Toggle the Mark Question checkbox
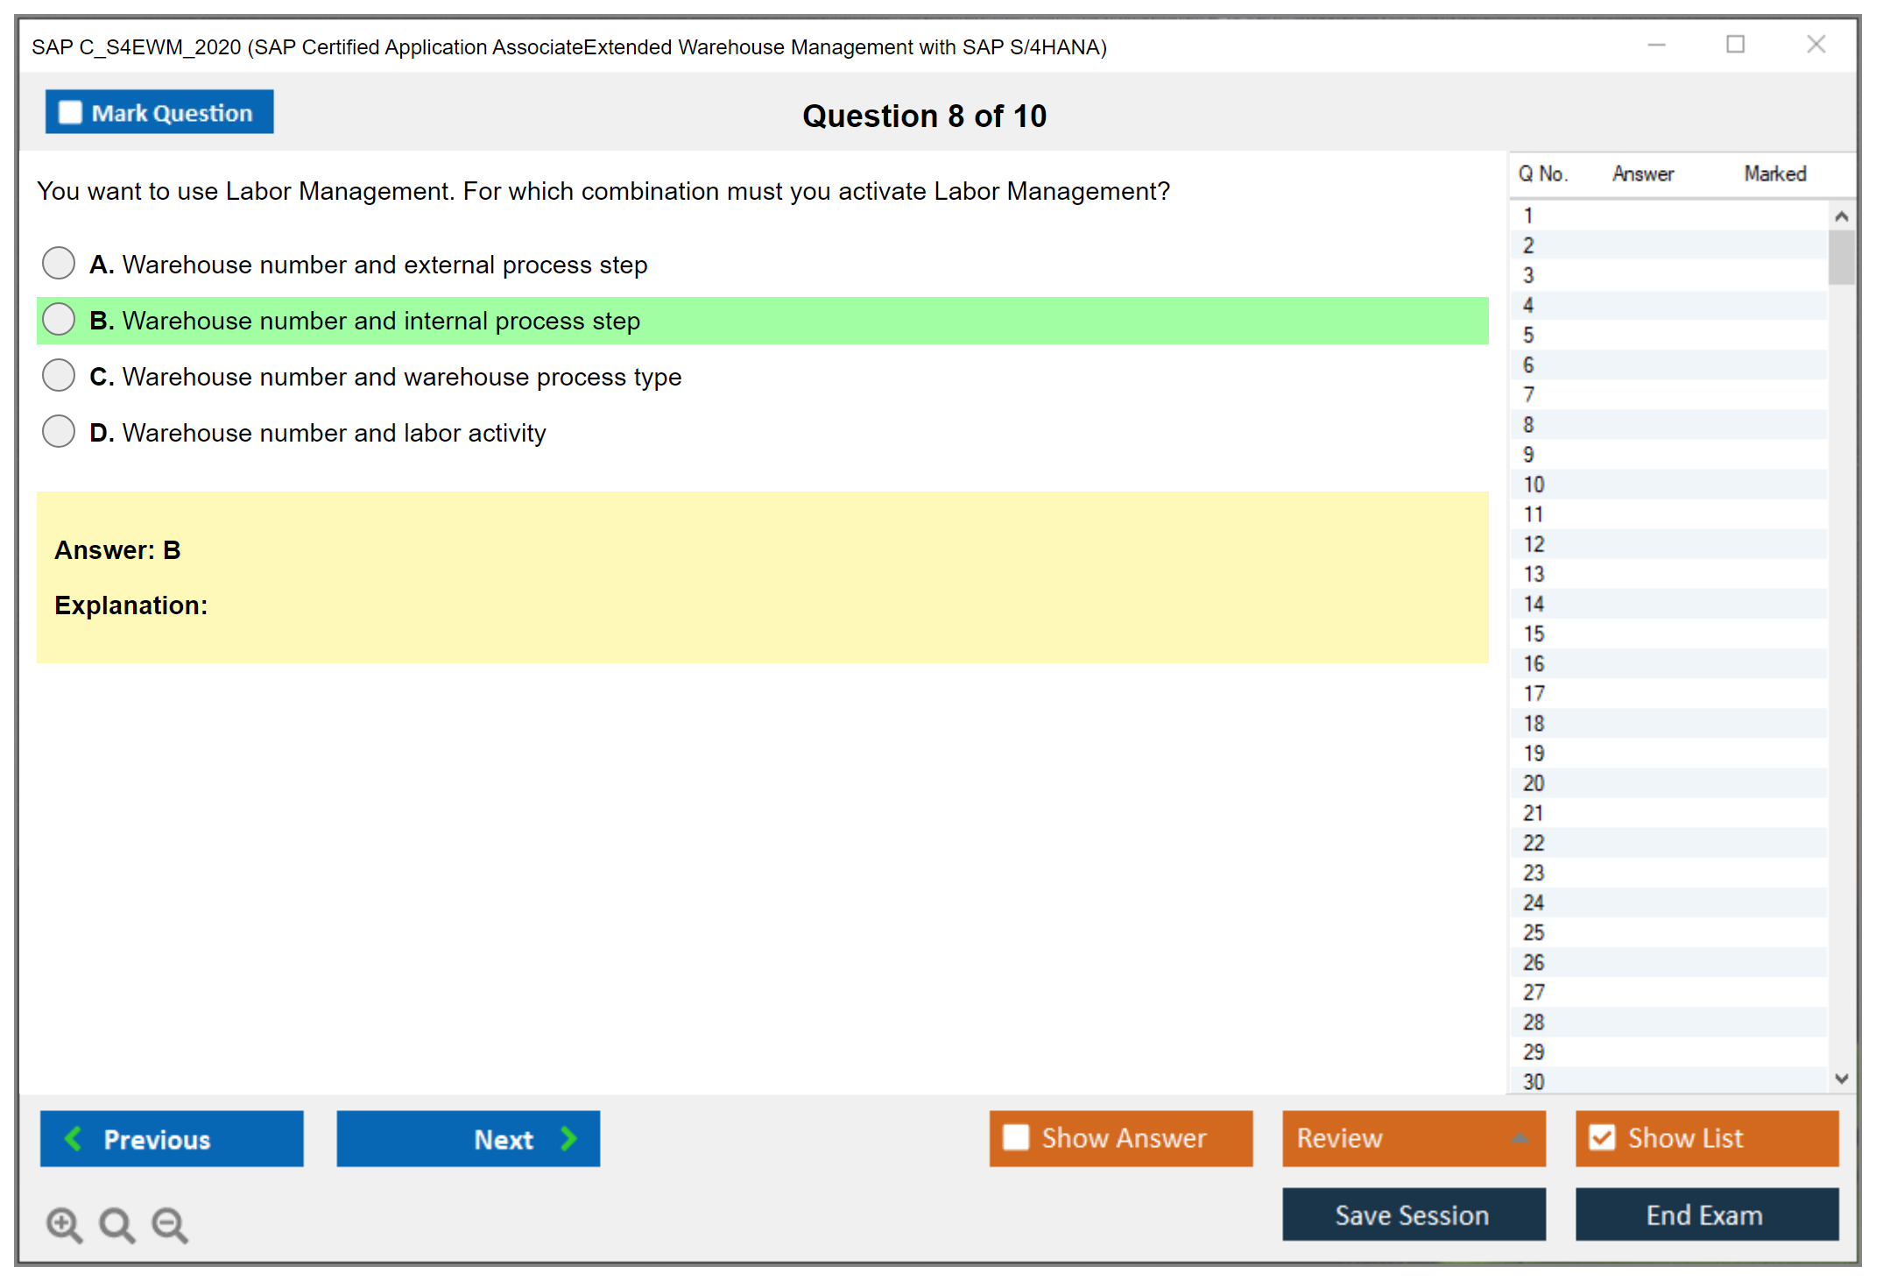 pyautogui.click(x=70, y=112)
